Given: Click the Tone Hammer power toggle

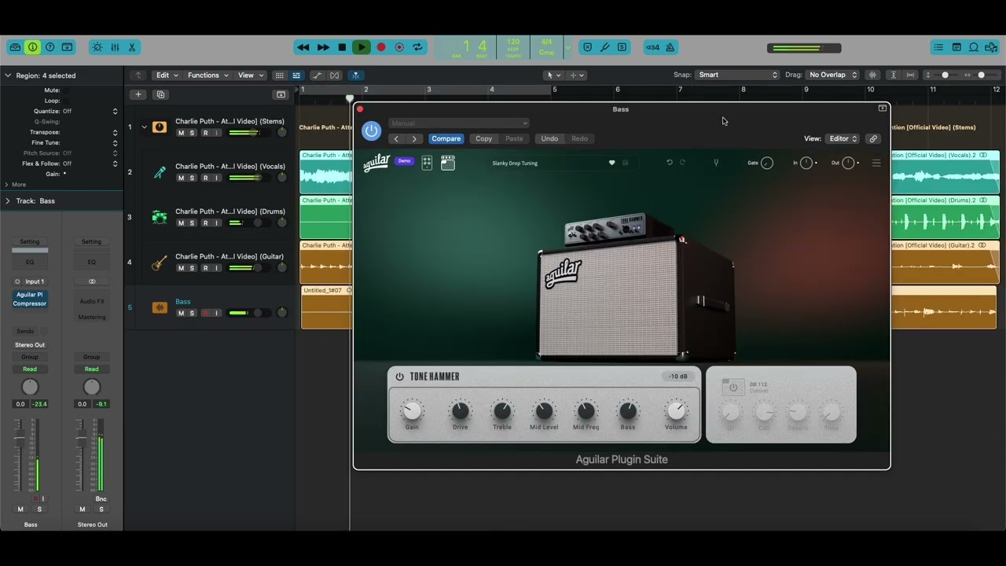Looking at the screenshot, I should point(399,377).
